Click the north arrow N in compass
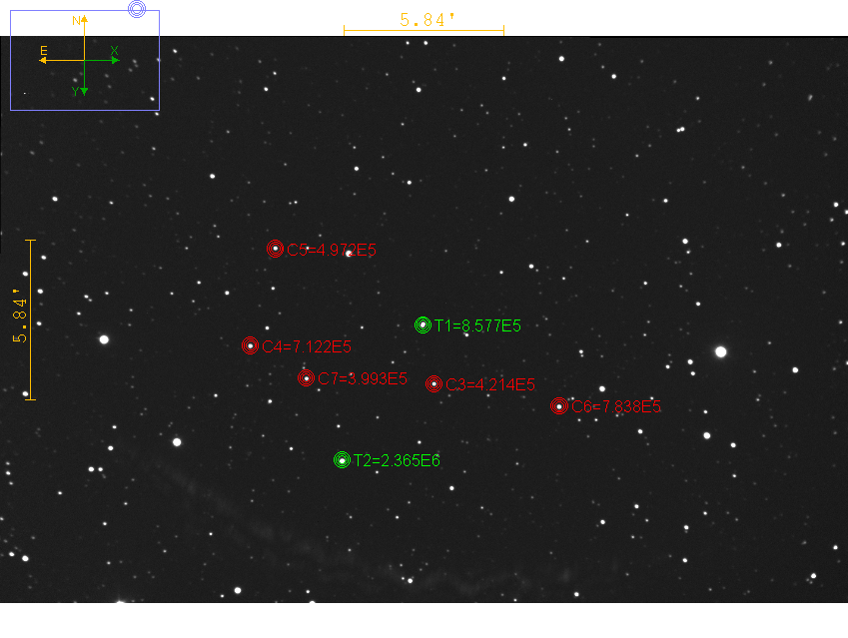 coord(84,22)
